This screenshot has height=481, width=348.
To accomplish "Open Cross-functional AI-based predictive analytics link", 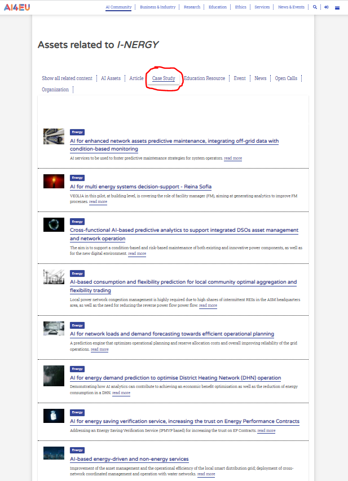I will (184, 234).
